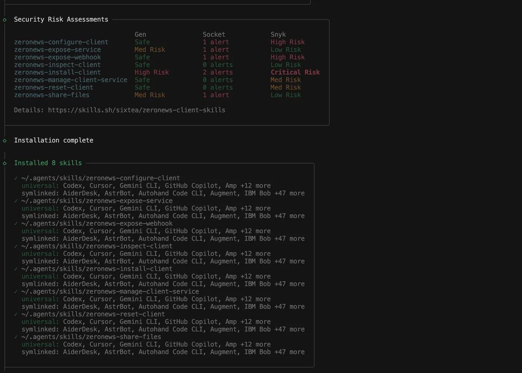Click checkmark next to zeronews-expose-service path

pos(16,201)
